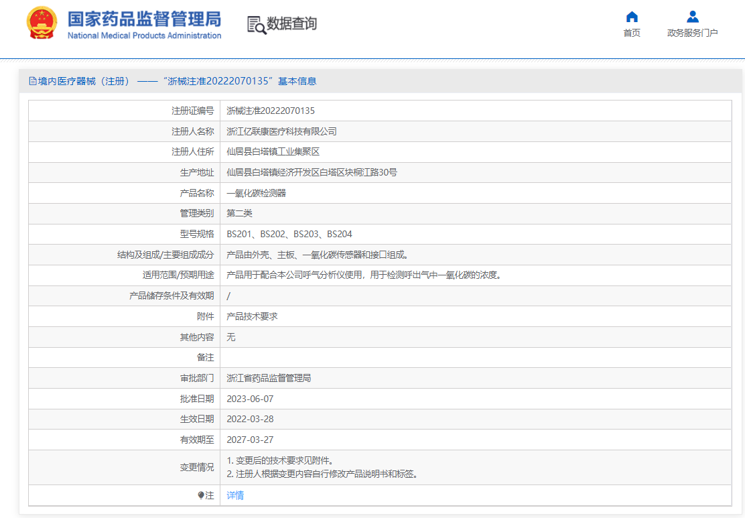Click the 数据查询 magnifier icon
The height and width of the screenshot is (518, 745).
256,25
